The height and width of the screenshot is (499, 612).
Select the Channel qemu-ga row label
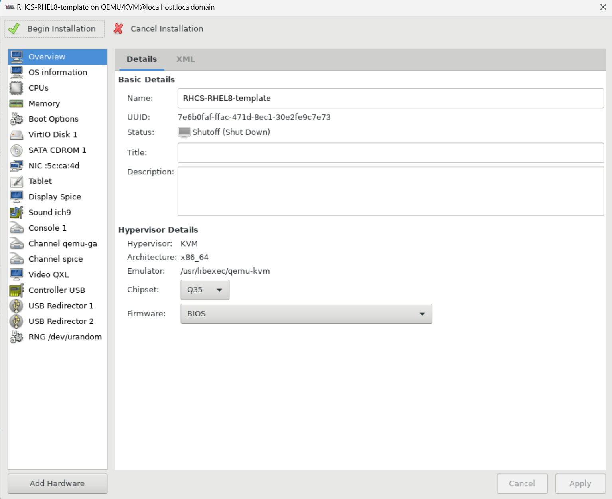[x=63, y=243]
